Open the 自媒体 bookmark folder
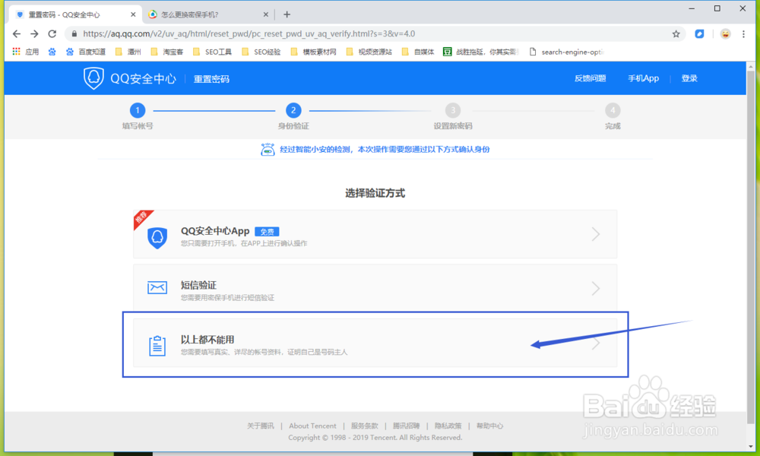Viewport: 760px width, 456px height. click(x=418, y=52)
